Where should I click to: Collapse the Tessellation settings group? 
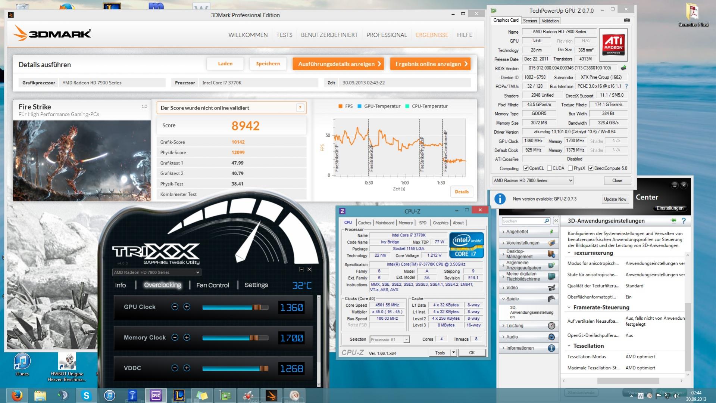coord(569,346)
